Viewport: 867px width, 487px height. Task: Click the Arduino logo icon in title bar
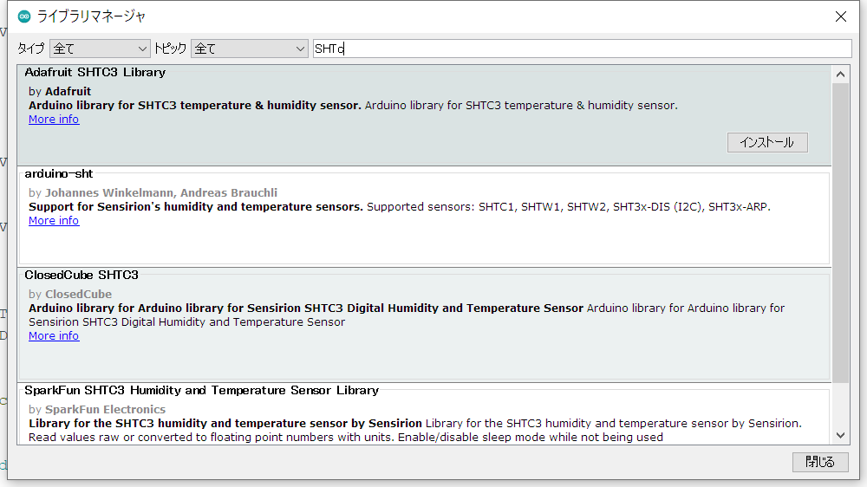tap(23, 16)
